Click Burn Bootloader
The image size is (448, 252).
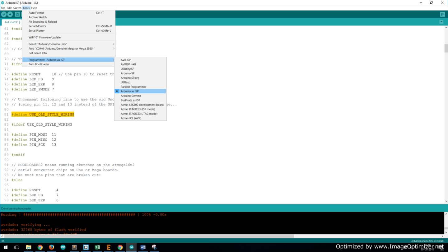[68, 64]
